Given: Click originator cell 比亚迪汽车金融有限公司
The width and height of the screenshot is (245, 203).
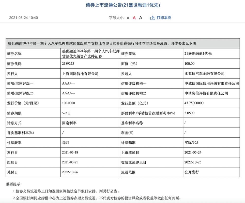Looking at the screenshot, I should pyautogui.click(x=204, y=74).
